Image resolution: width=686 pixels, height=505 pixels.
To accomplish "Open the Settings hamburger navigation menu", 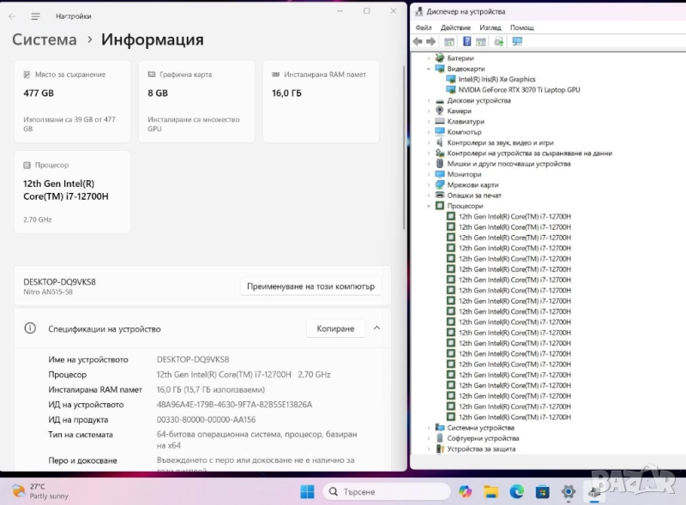I will (x=35, y=16).
